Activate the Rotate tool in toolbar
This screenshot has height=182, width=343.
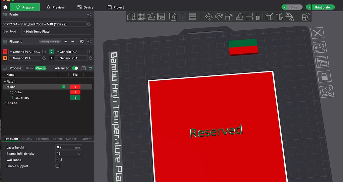pos(219,17)
